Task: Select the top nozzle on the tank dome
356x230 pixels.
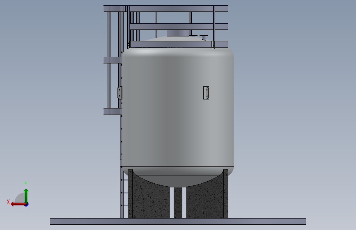Action: click(x=178, y=33)
